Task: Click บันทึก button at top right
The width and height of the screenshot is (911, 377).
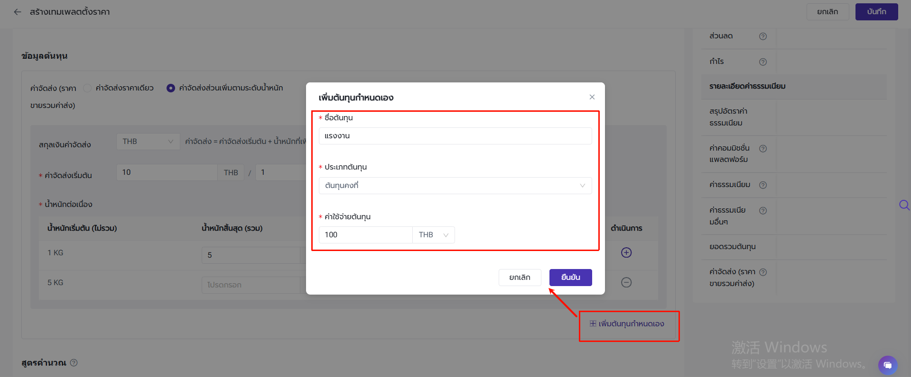Action: (x=876, y=12)
